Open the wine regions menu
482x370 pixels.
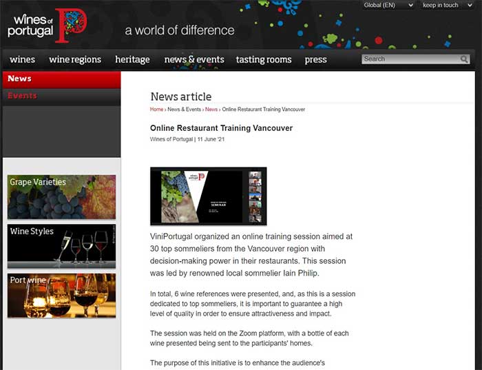[x=75, y=59]
